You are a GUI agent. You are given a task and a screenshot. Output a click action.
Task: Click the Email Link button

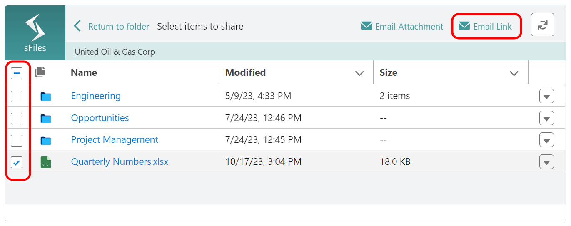click(486, 26)
